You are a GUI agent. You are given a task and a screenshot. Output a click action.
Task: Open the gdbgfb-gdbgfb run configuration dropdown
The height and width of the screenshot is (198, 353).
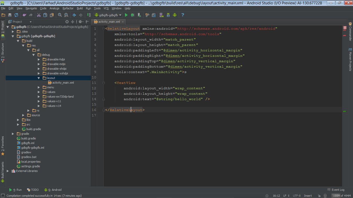tap(108, 15)
